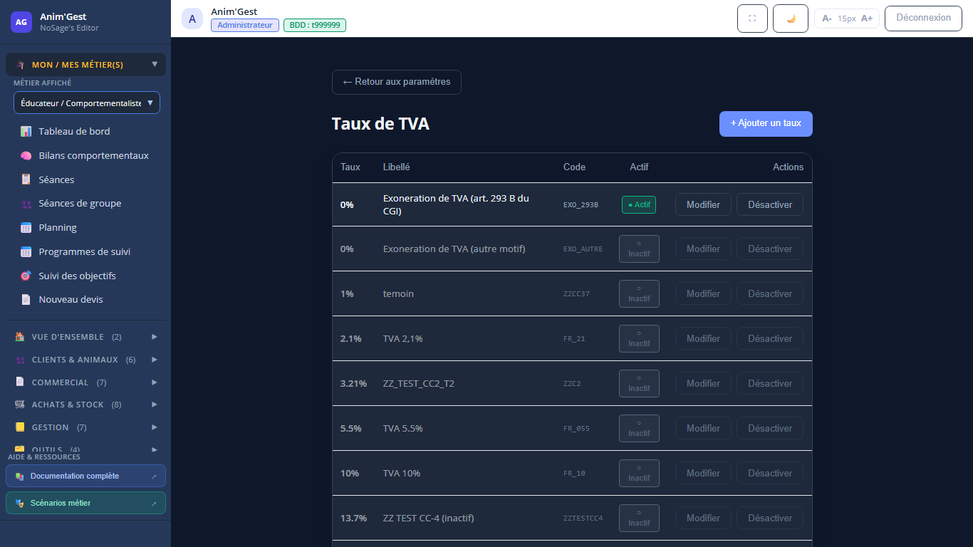Toggle Inactif status for temoin rate
Image resolution: width=973 pixels, height=547 pixels.
(639, 294)
